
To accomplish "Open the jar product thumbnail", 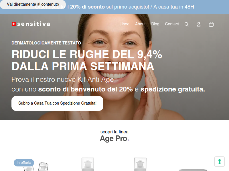I will (x=193, y=170).
